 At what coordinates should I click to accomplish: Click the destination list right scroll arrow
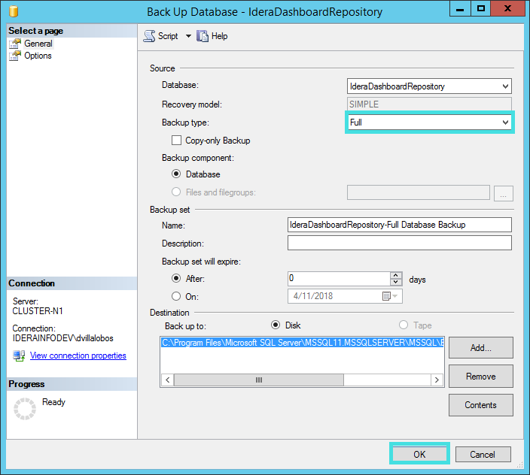pyautogui.click(x=437, y=380)
